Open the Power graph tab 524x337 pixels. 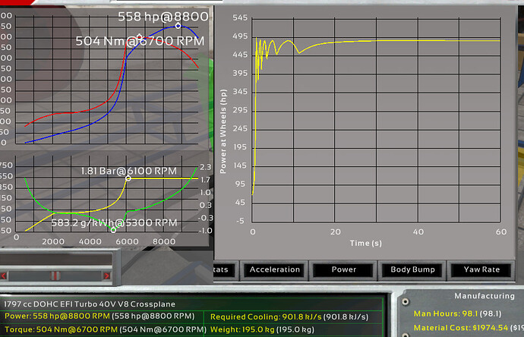click(x=344, y=269)
